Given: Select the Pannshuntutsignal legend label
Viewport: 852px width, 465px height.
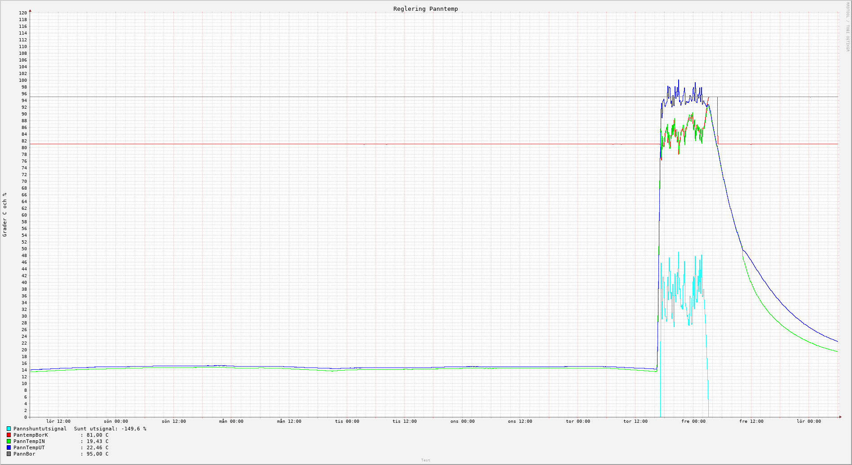Looking at the screenshot, I should click(40, 429).
